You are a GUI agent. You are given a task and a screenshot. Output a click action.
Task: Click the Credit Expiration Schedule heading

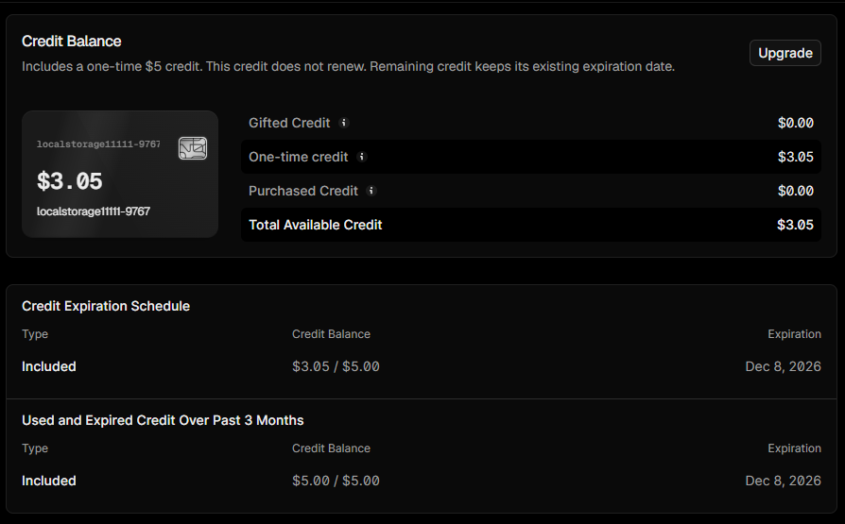point(106,306)
